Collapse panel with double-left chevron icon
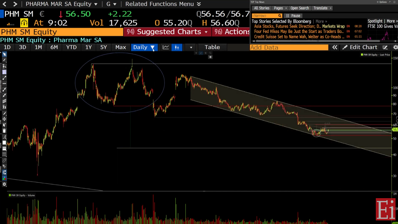Image resolution: width=398 pixels, height=224 pixels. pyautogui.click(x=335, y=47)
